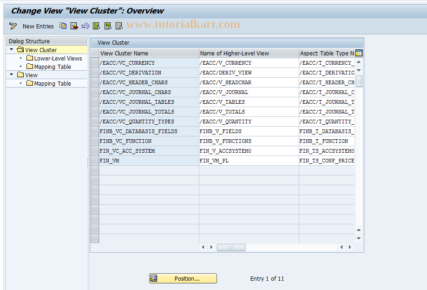The width and height of the screenshot is (427, 290).
Task: Select the row selector for FINB_VC_FUNCTION
Action: (94, 141)
